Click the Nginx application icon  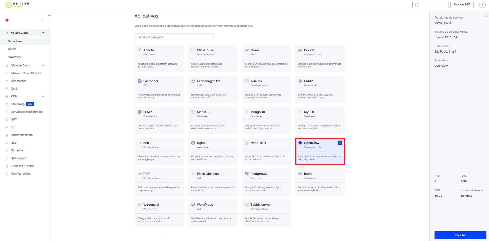(x=193, y=143)
